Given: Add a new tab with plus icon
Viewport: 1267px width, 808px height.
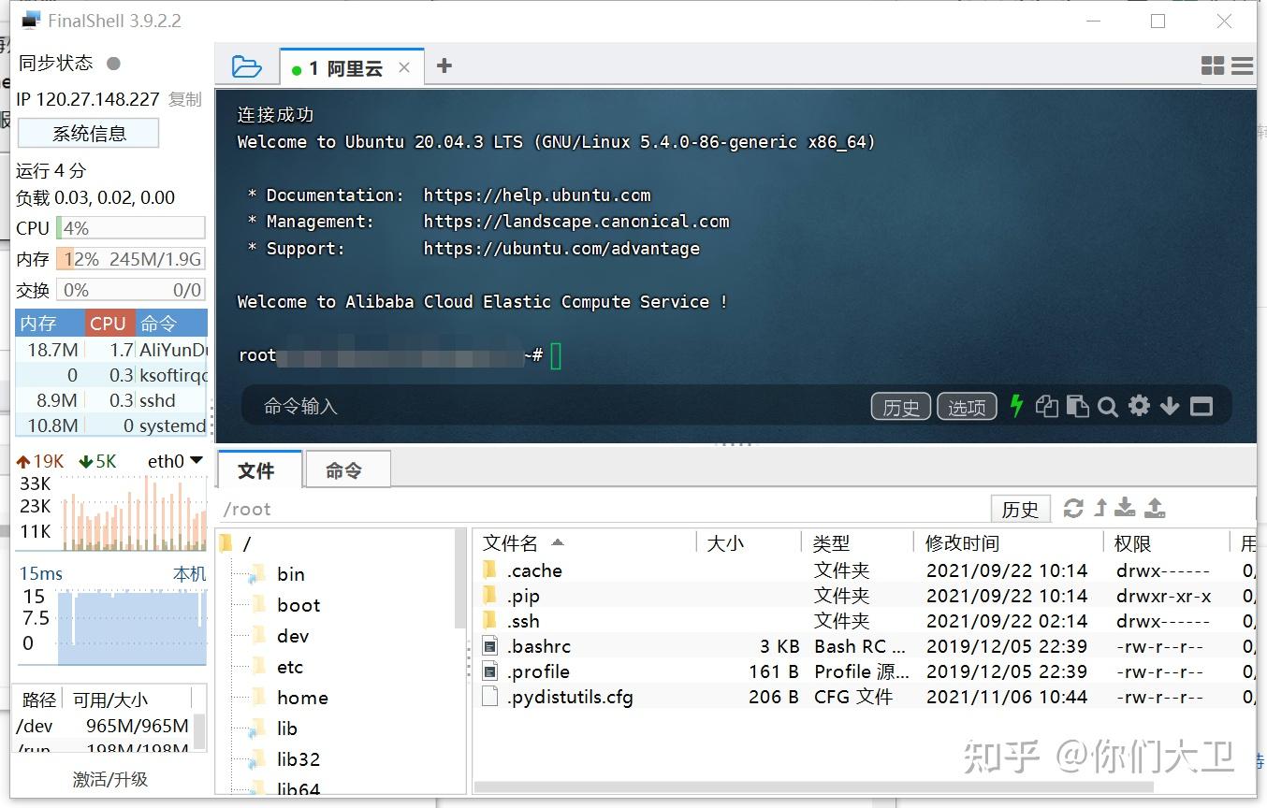Looking at the screenshot, I should pos(444,65).
